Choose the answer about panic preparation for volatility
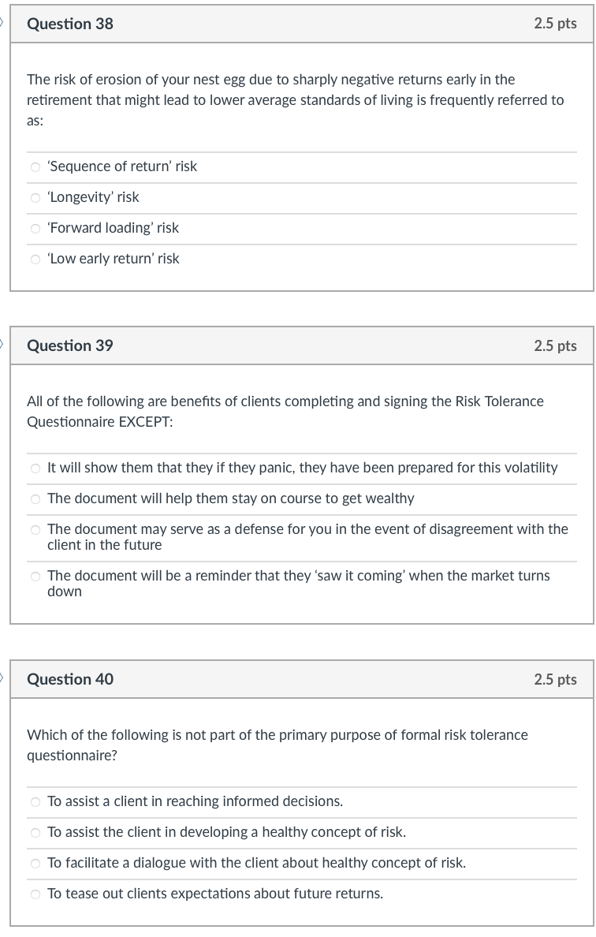Screen dimensions: 596x937 click(x=35, y=468)
